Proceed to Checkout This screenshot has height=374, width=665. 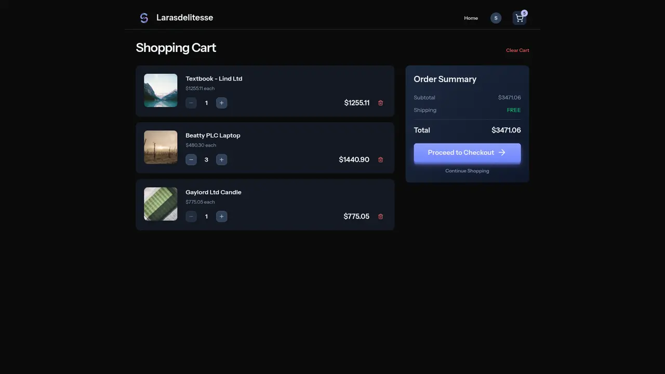[467, 153]
